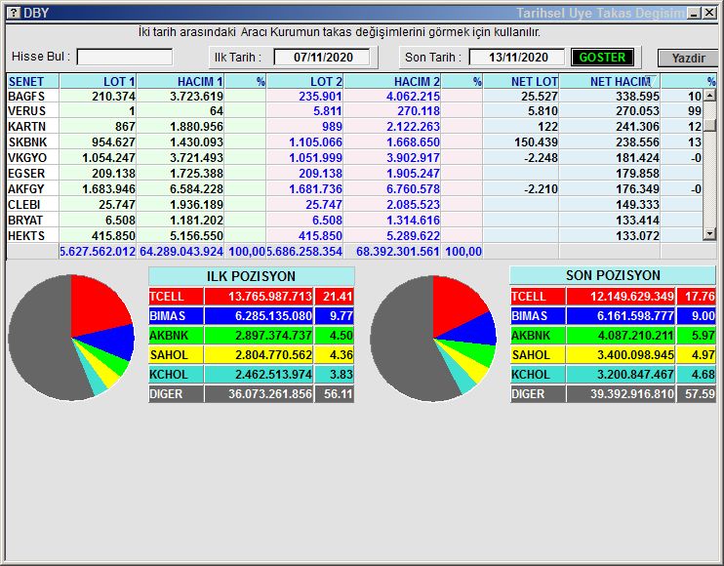Sort by LOT 2 column header
Screen dimensions: 724x566
pos(304,82)
